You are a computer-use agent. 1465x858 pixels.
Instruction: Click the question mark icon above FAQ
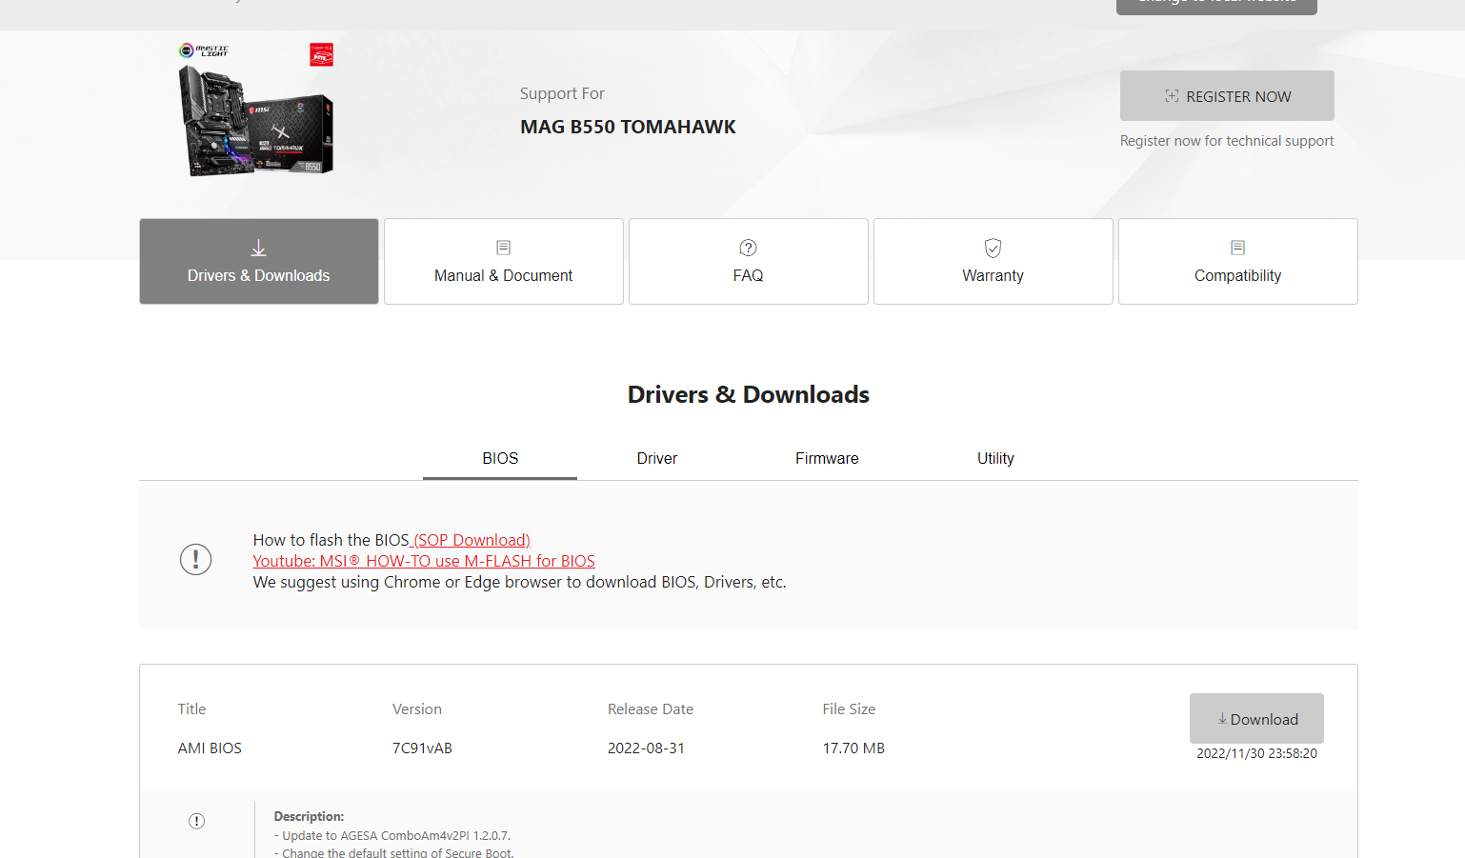point(749,248)
